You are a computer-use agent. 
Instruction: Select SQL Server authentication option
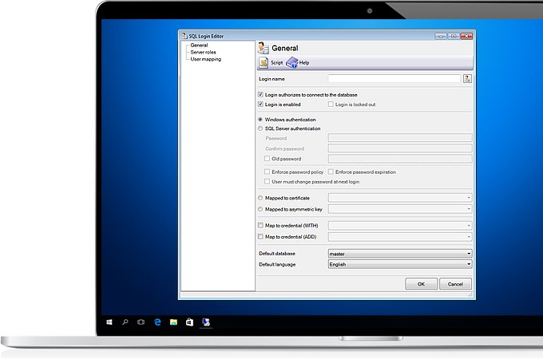coord(260,128)
